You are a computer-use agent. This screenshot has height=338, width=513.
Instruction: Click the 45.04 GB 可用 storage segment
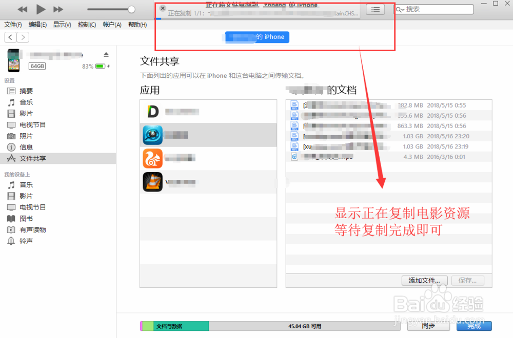point(305,326)
